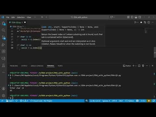Click the Python 3.13 interpreter version

pyautogui.click(x=143, y=101)
